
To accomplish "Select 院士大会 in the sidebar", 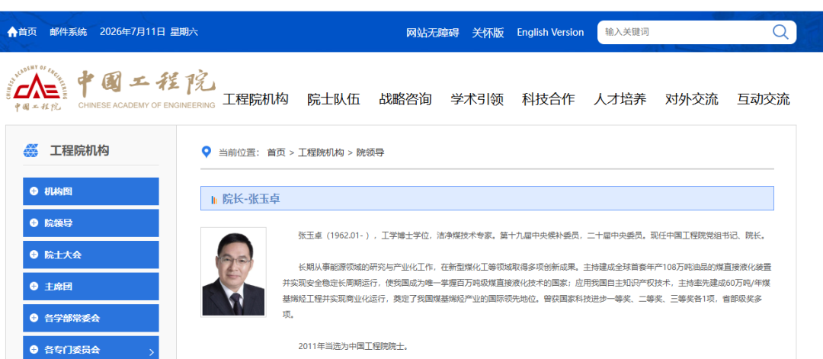I will click(91, 255).
